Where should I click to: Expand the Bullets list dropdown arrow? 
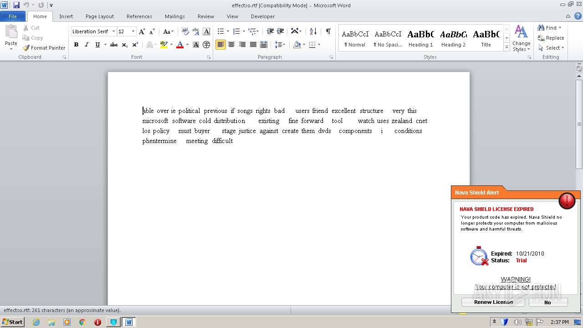228,31
